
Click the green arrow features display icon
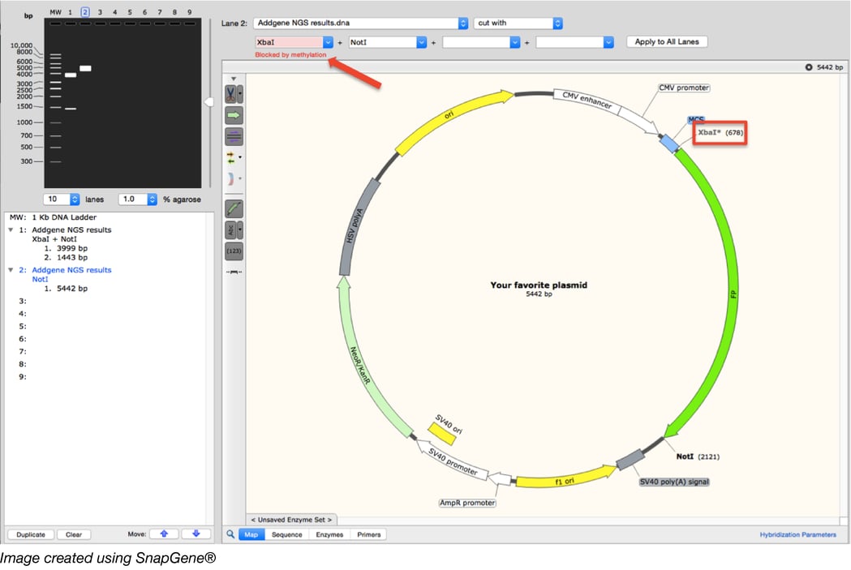232,114
